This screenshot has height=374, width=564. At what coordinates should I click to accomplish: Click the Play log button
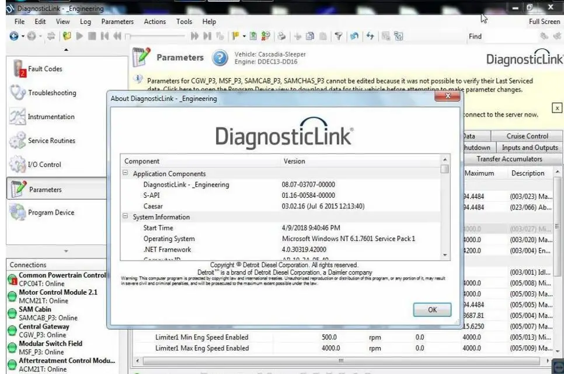tap(80, 36)
